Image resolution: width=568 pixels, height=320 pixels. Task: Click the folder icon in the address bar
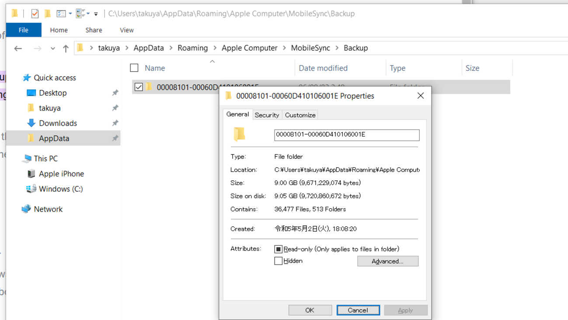pos(80,48)
